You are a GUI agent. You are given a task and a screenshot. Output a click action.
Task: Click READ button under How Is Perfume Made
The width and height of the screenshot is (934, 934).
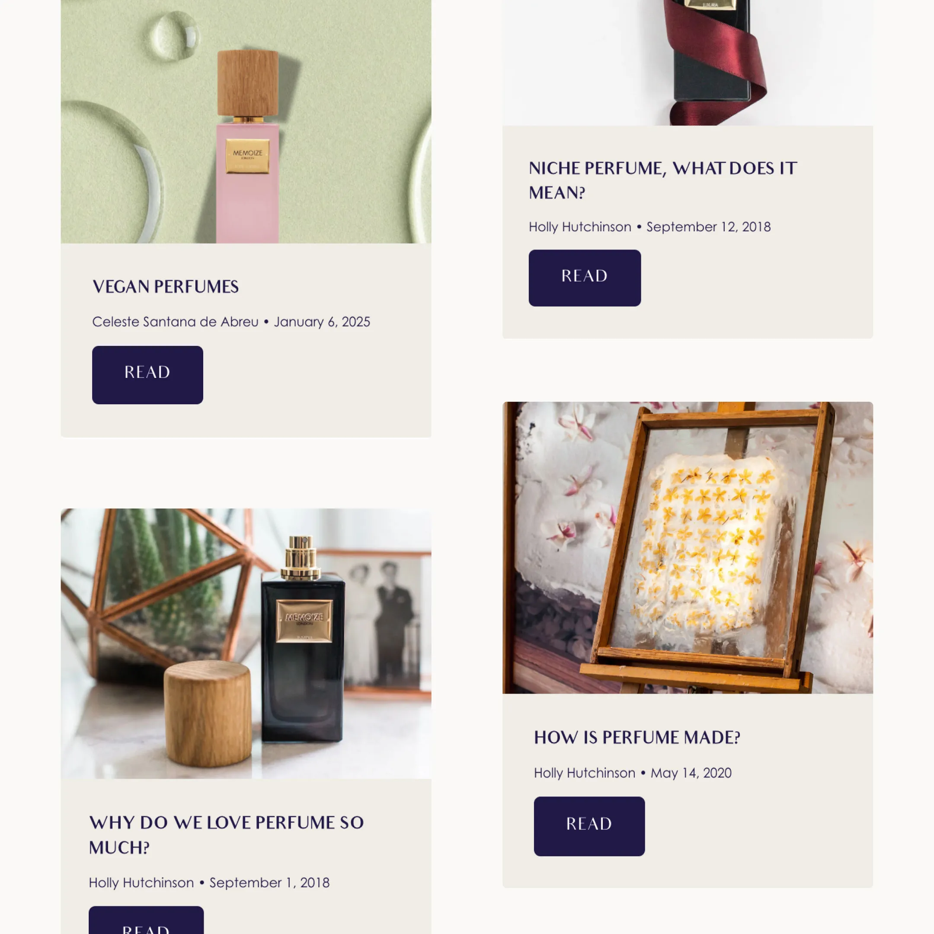[x=589, y=826]
